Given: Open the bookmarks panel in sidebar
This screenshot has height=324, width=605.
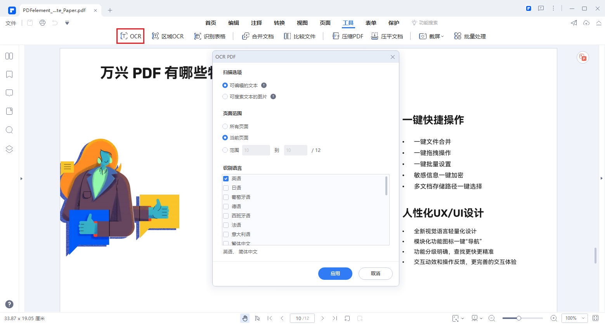Looking at the screenshot, I should (9, 74).
